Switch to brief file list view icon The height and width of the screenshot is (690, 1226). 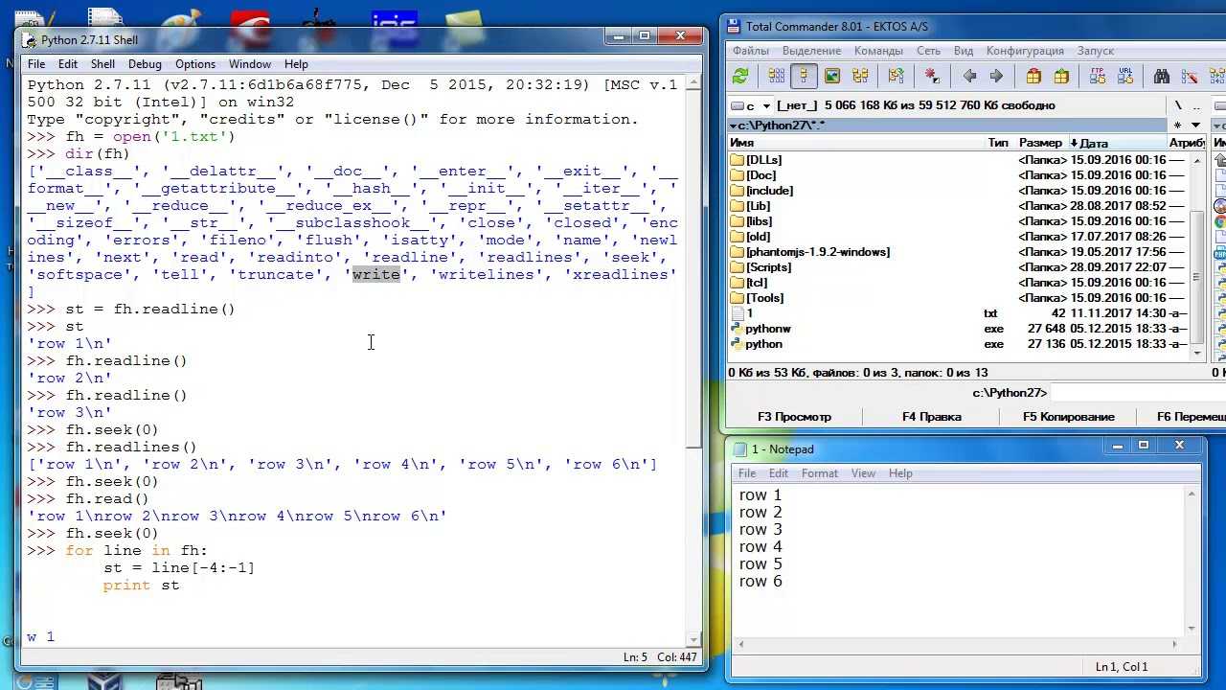(x=777, y=77)
